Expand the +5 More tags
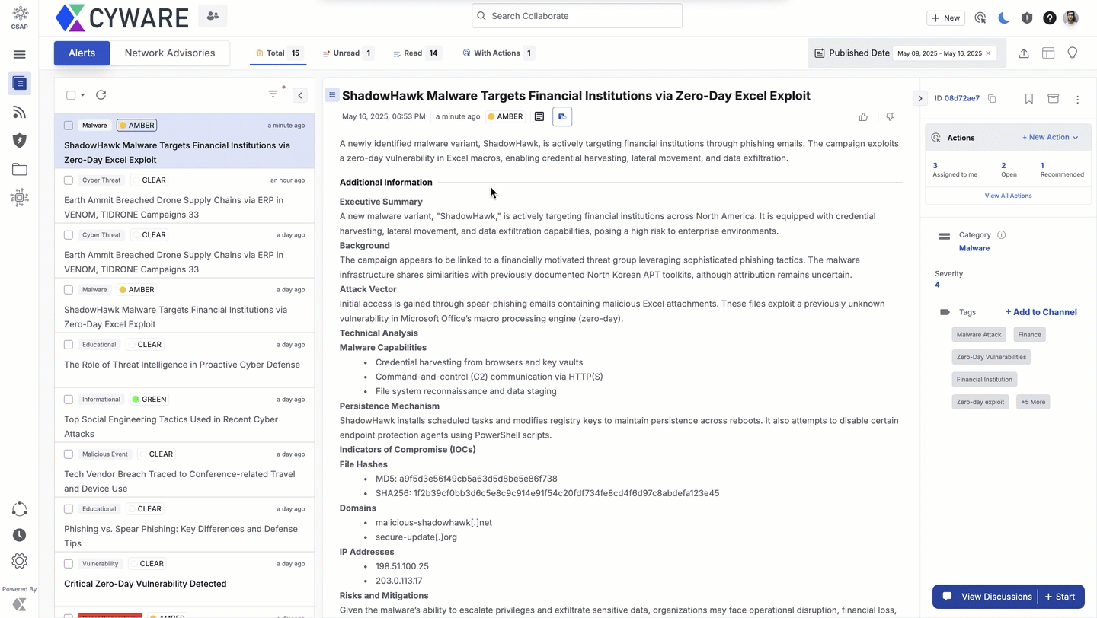 click(x=1033, y=402)
